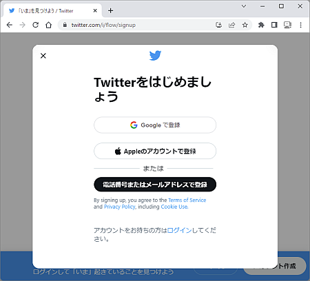This screenshot has height=281, width=310.
Task: Click the Twitter favicon in tab
Action: [12, 10]
